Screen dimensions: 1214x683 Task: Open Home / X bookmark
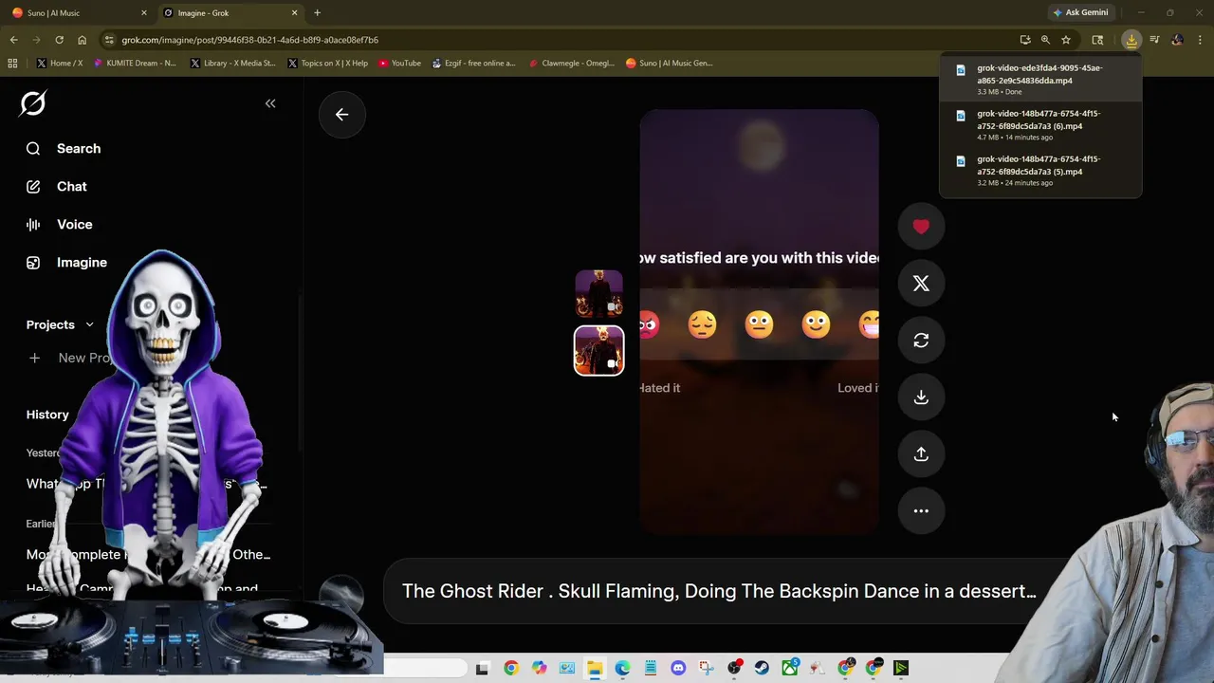tap(59, 63)
